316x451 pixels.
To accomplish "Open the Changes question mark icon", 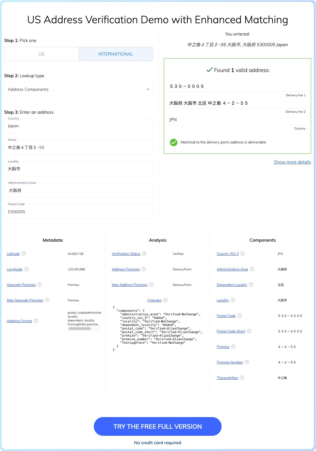I will [166, 300].
